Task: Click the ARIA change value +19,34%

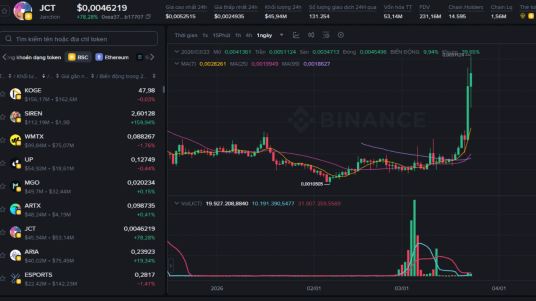Action: point(145,260)
